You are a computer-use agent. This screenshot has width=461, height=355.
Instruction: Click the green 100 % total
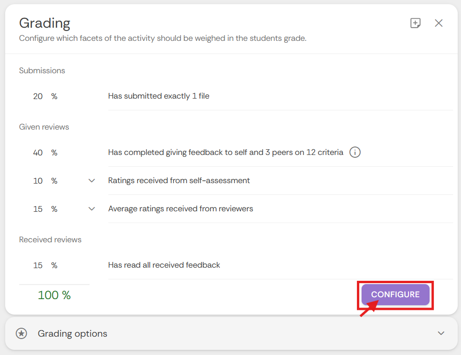(54, 295)
